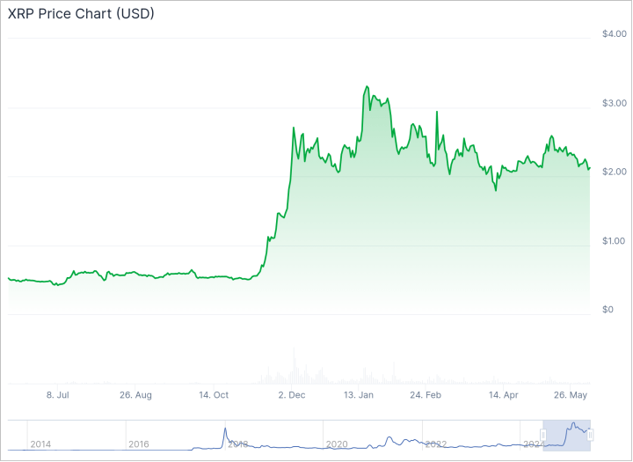The height and width of the screenshot is (462, 633).
Task: Click the 8. Jul date label
Action: (57, 395)
